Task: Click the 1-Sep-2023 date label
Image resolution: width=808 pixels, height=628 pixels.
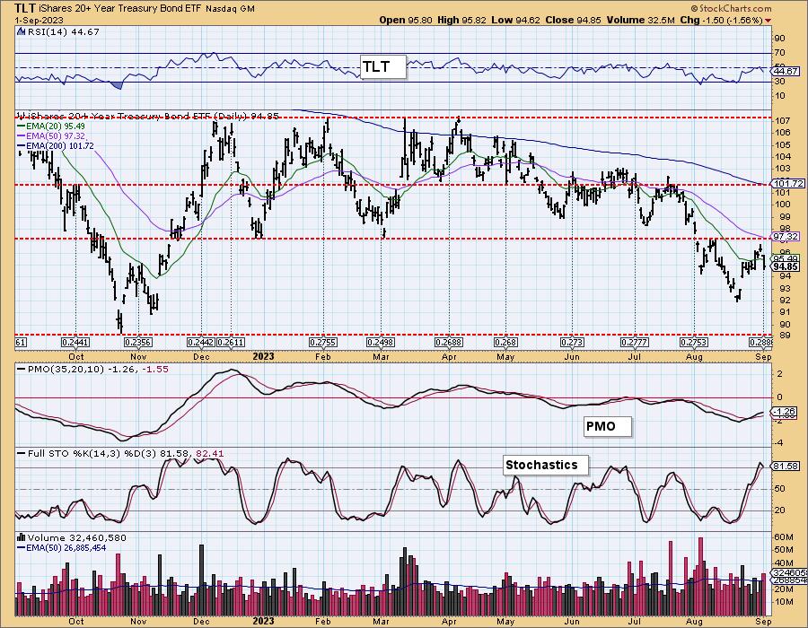Action: tap(40, 20)
